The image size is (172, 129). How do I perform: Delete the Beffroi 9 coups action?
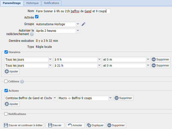124,98
